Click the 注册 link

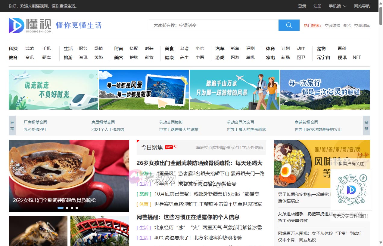(317, 6)
